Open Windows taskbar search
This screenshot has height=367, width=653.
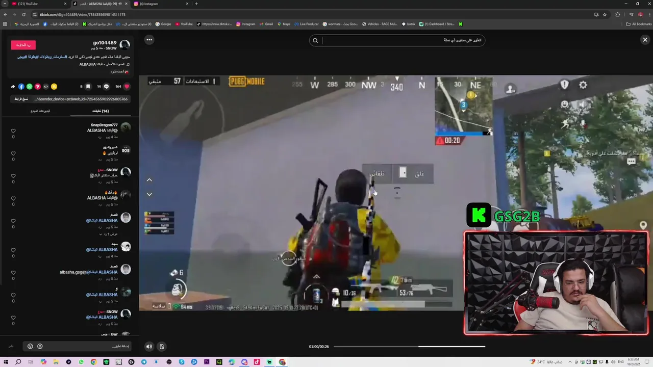click(x=18, y=362)
